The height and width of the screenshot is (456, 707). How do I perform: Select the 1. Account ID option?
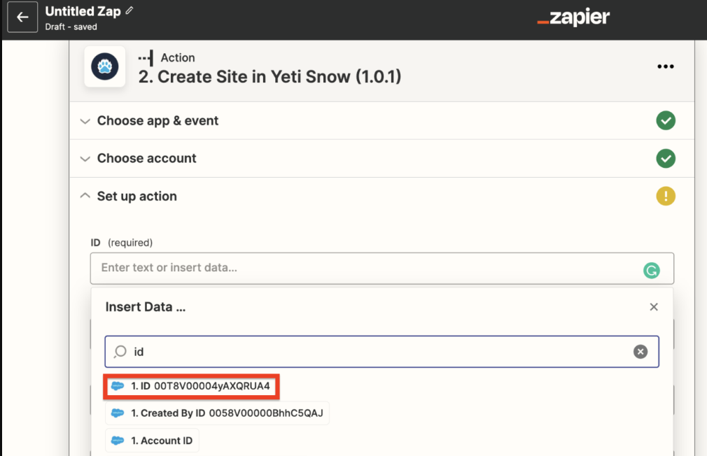(152, 441)
